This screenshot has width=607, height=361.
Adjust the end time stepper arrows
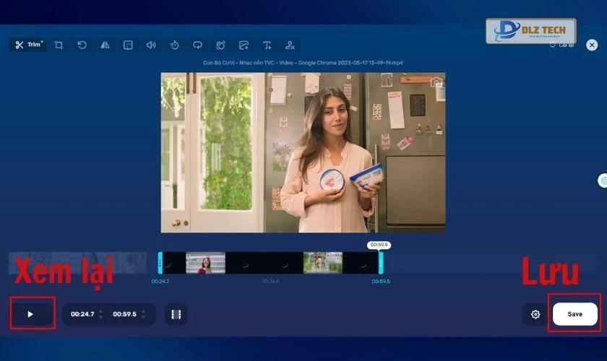click(x=143, y=314)
